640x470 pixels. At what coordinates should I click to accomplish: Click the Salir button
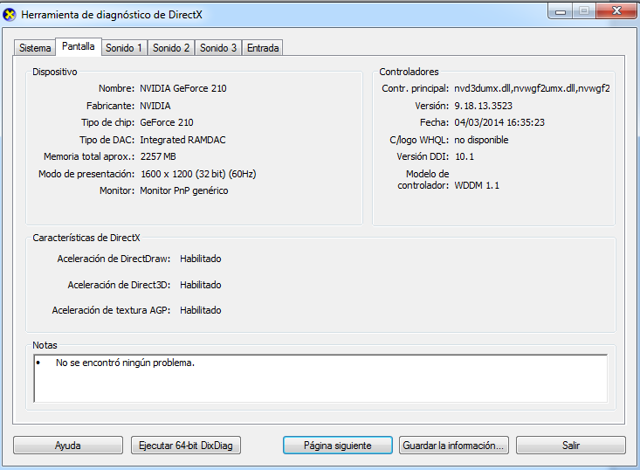click(571, 445)
